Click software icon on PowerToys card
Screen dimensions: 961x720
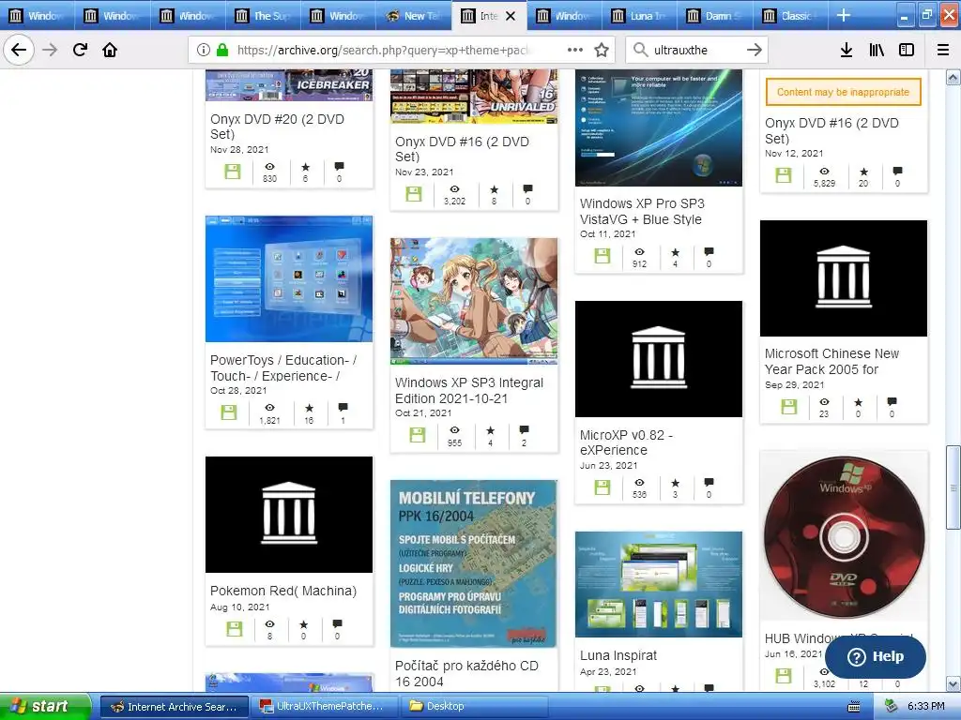click(229, 412)
